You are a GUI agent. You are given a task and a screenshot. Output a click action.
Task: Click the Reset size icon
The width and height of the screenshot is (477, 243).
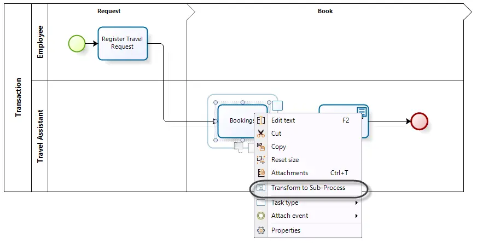261,160
